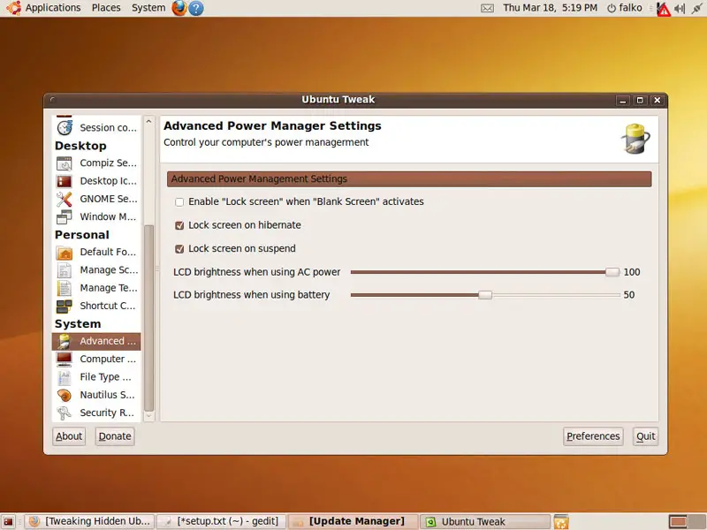Image resolution: width=707 pixels, height=530 pixels.
Task: Open the falko user session menu
Action: point(625,8)
